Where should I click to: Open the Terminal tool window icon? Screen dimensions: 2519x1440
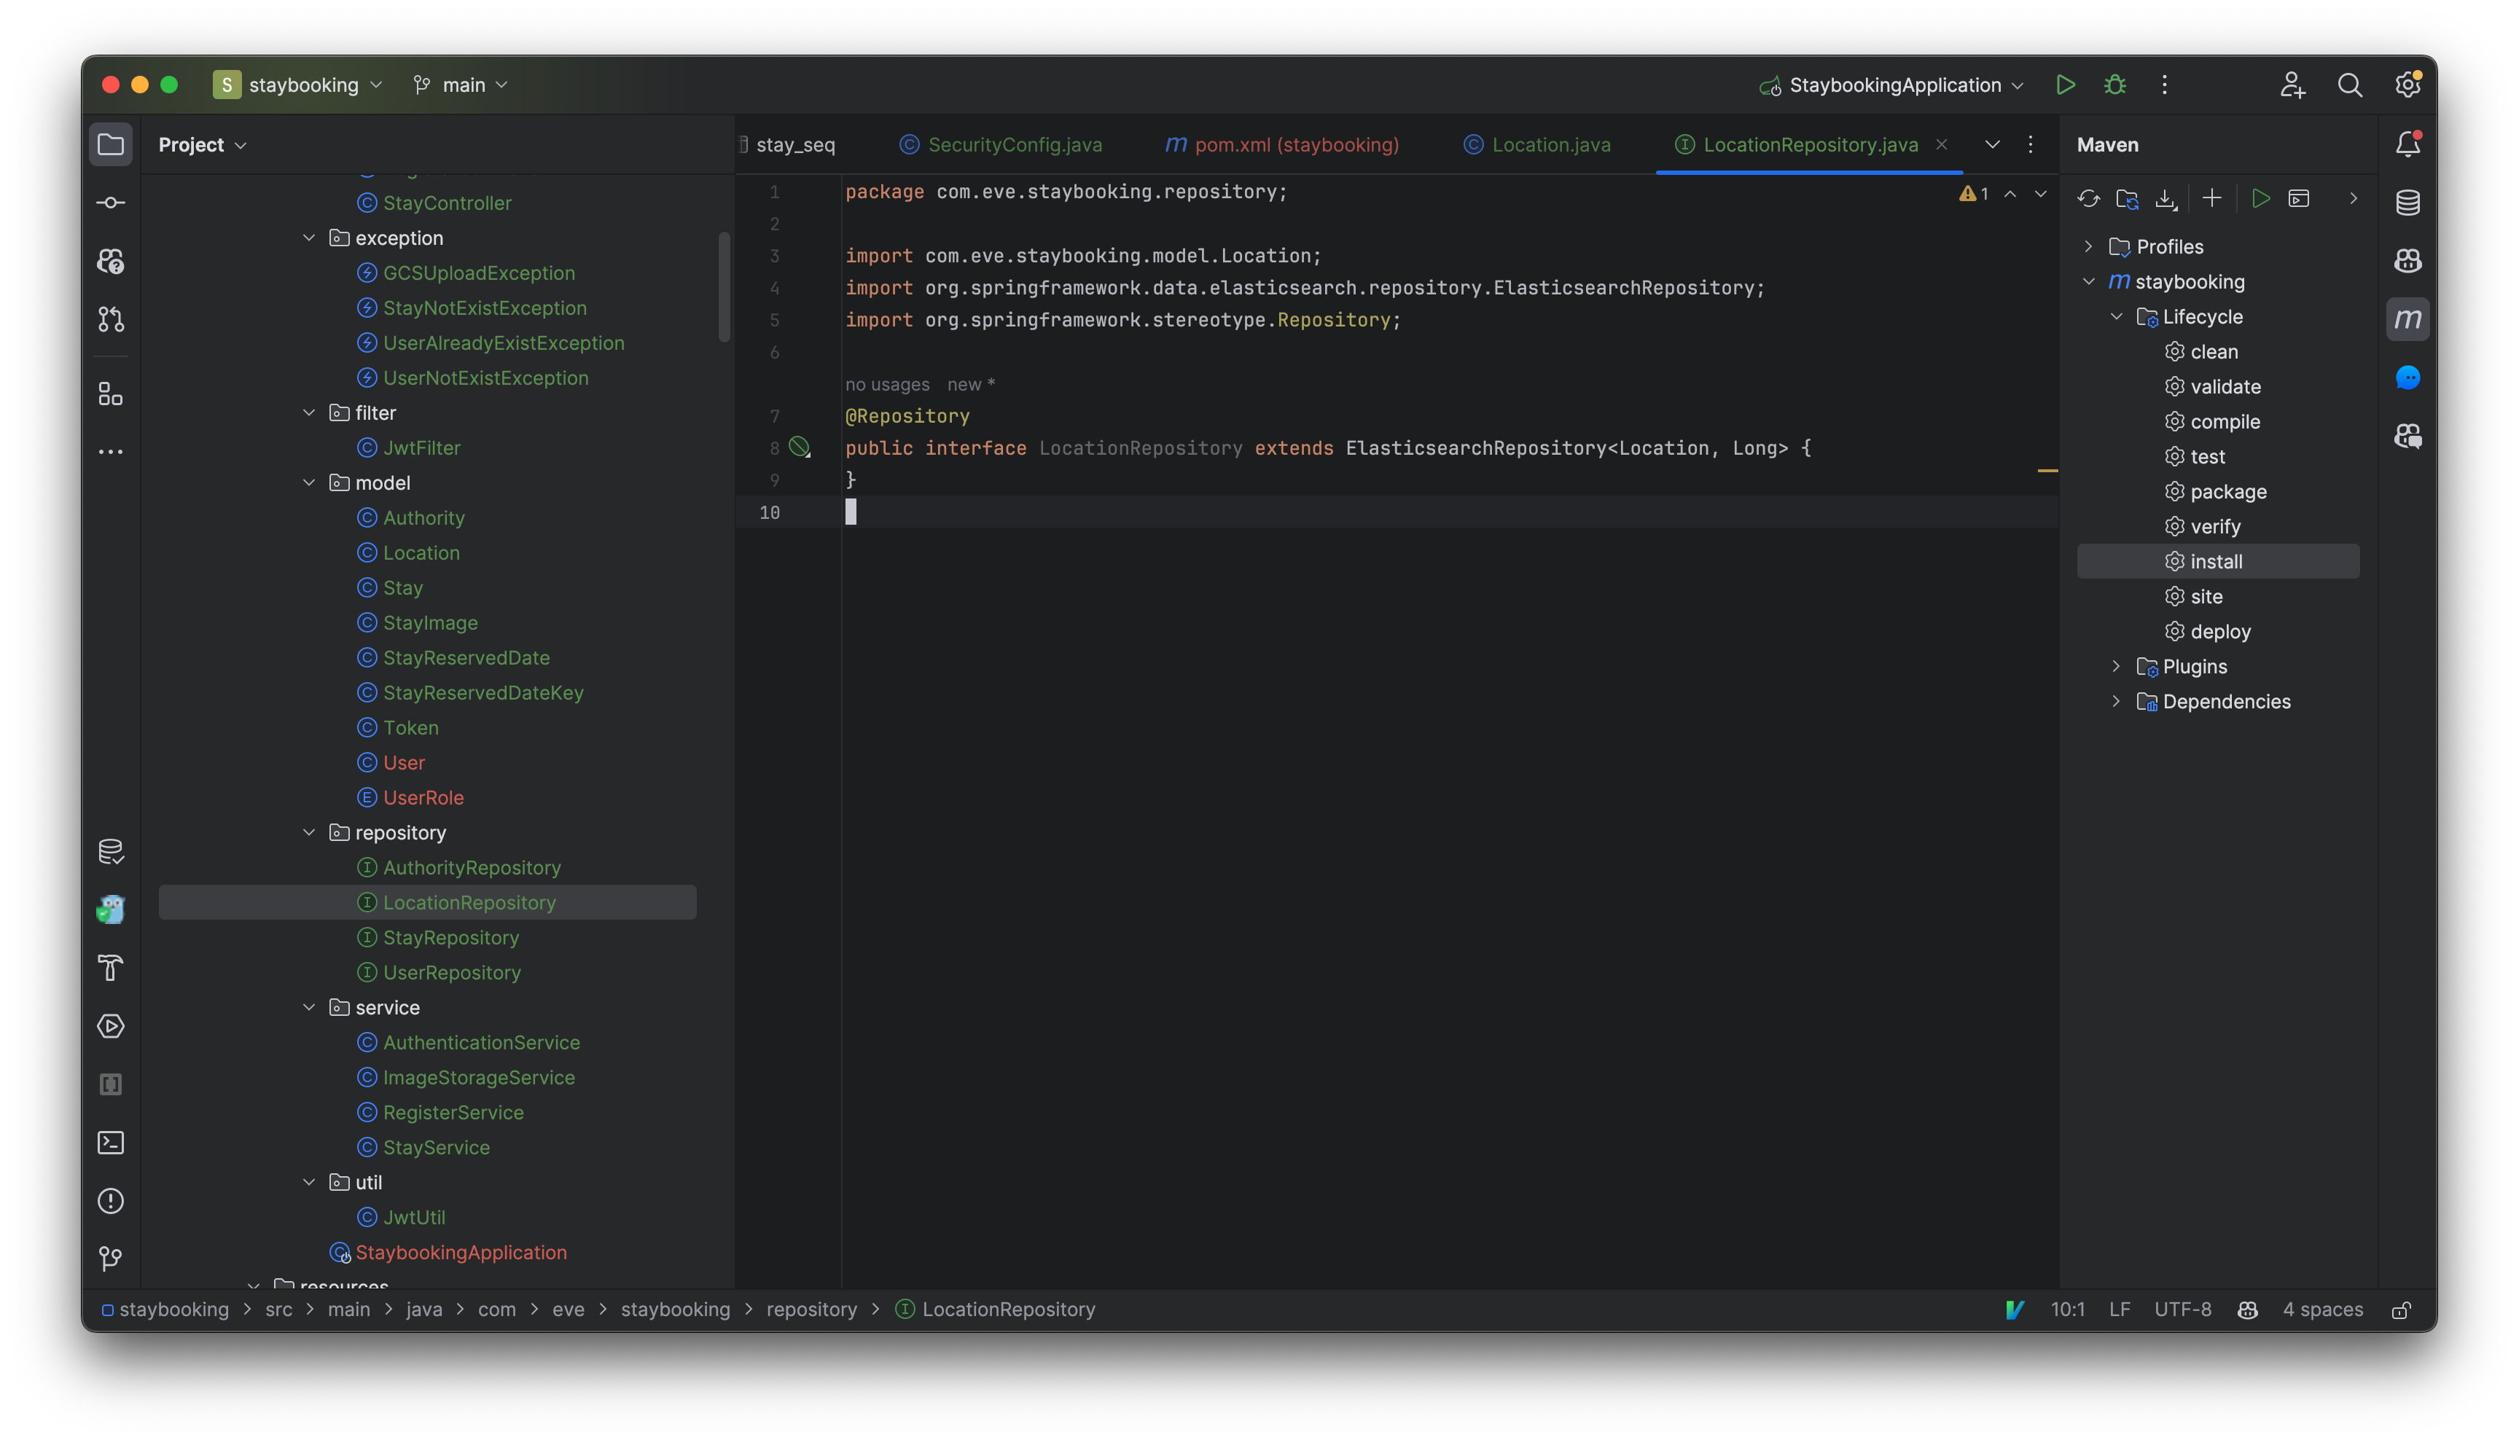(x=110, y=1143)
